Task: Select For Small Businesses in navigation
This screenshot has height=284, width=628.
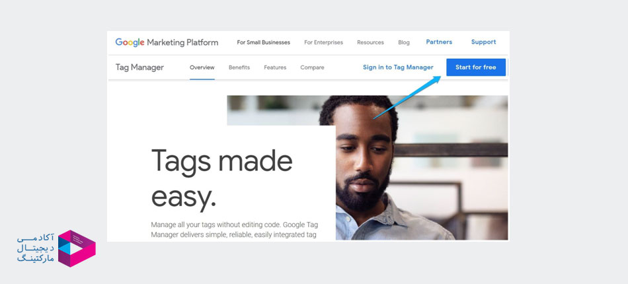Action: click(x=264, y=42)
